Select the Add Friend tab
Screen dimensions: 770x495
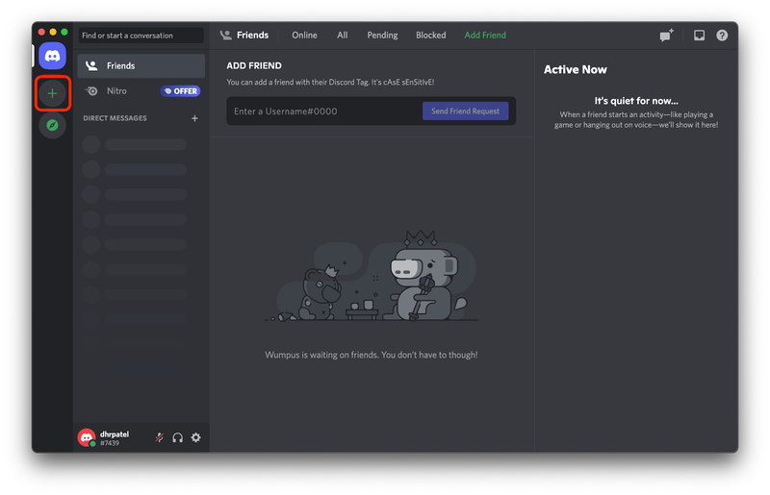tap(485, 36)
